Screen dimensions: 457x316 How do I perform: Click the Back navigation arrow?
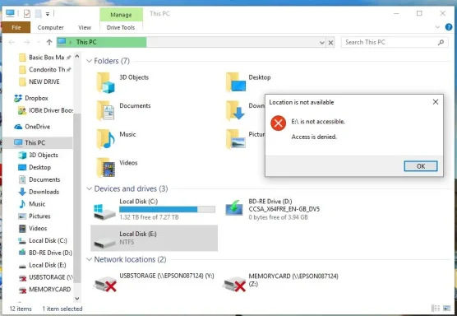click(12, 42)
